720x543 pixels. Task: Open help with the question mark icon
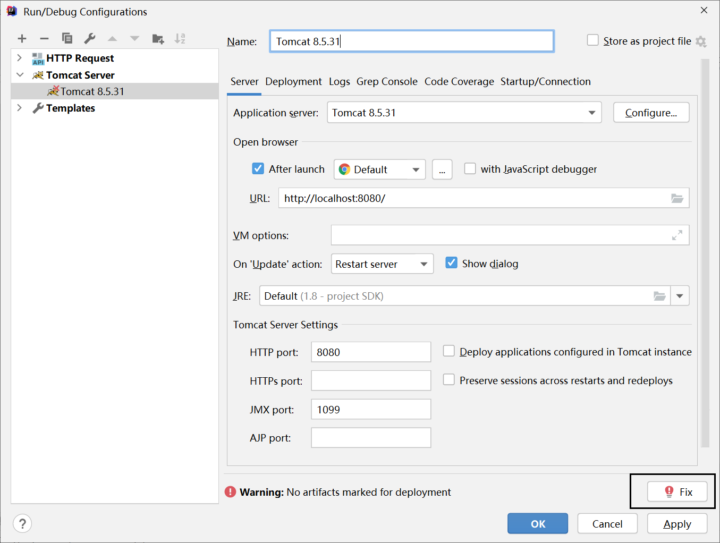pos(22,524)
